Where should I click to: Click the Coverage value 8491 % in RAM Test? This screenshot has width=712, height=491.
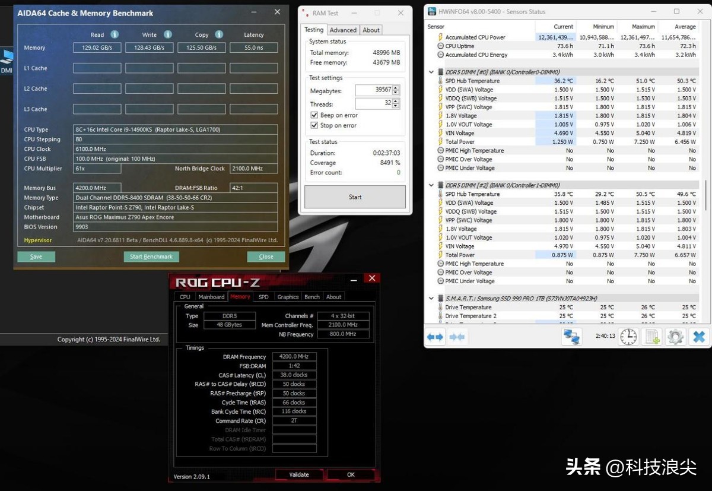(x=390, y=163)
